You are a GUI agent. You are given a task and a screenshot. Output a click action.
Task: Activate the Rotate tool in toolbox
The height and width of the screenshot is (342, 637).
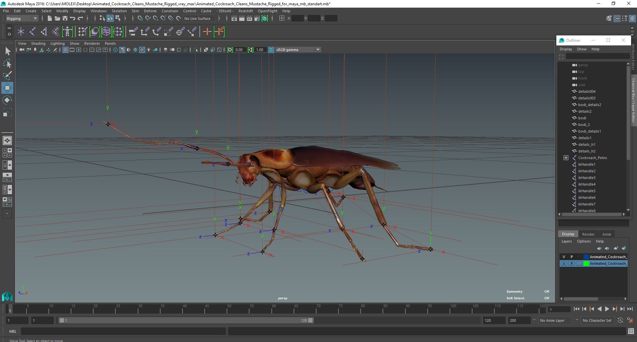coord(7,100)
